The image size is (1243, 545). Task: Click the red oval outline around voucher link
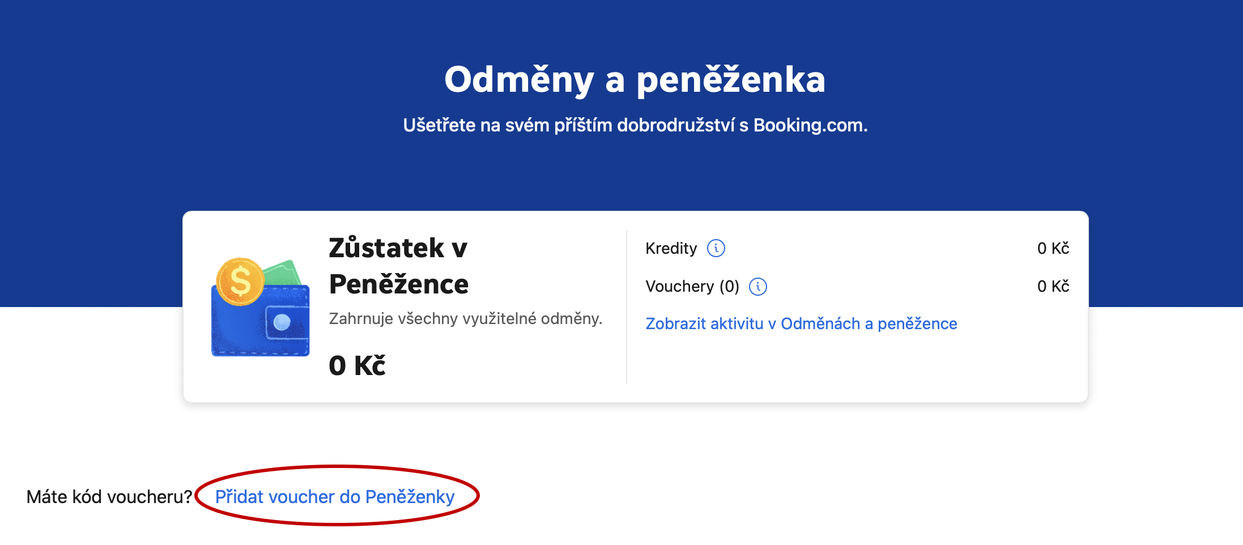[338, 467]
